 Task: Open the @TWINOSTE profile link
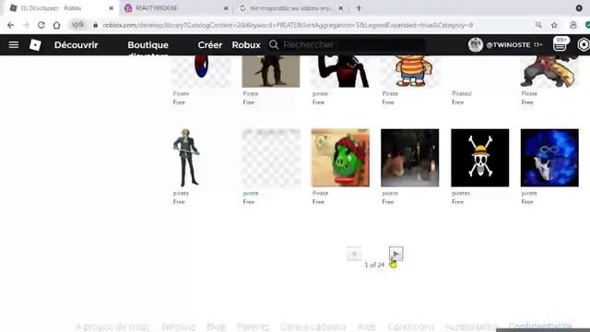pyautogui.click(x=508, y=45)
